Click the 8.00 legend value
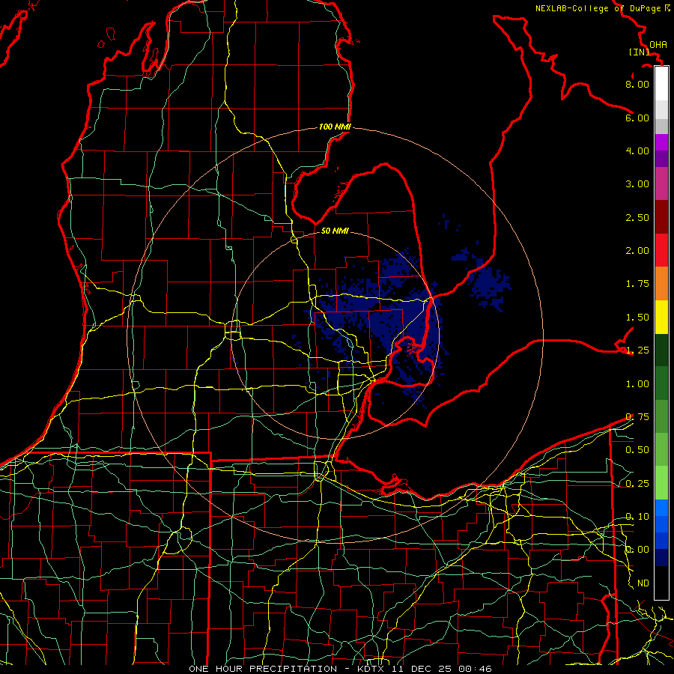This screenshot has width=674, height=674. click(637, 84)
